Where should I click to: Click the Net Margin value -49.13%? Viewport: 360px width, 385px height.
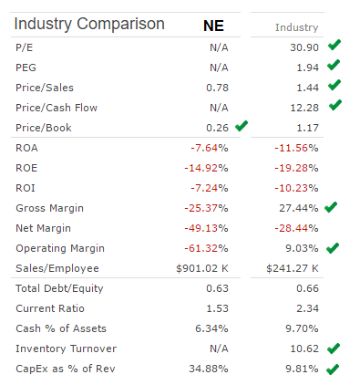(x=206, y=228)
